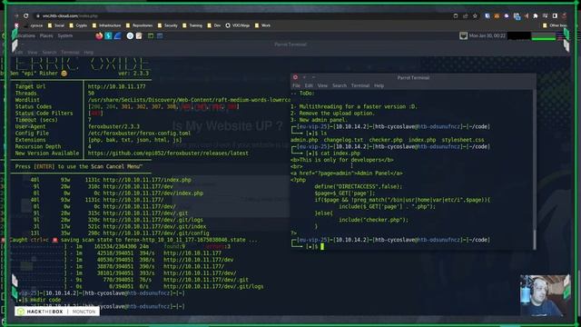Open the Repositories bookmarks folder
The height and width of the screenshot is (327, 581).
[139, 25]
